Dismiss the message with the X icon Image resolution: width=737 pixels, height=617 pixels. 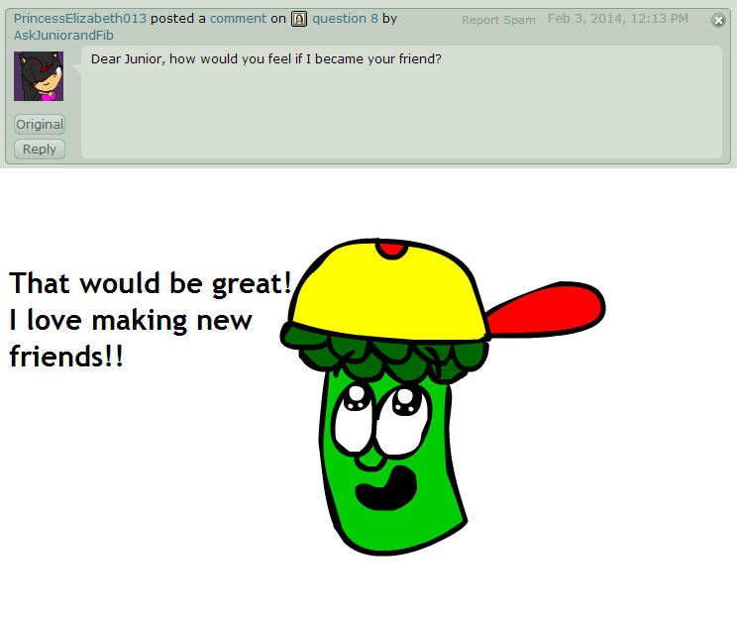pos(718,20)
